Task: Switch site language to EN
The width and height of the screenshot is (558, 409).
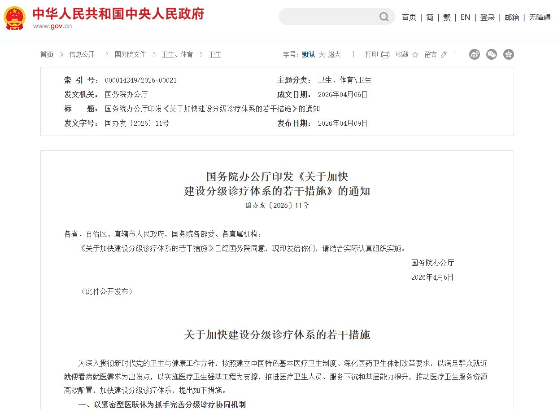Action: click(465, 17)
